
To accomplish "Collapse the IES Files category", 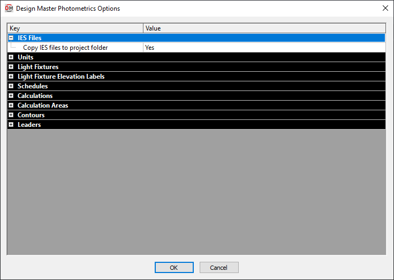I will [11, 38].
